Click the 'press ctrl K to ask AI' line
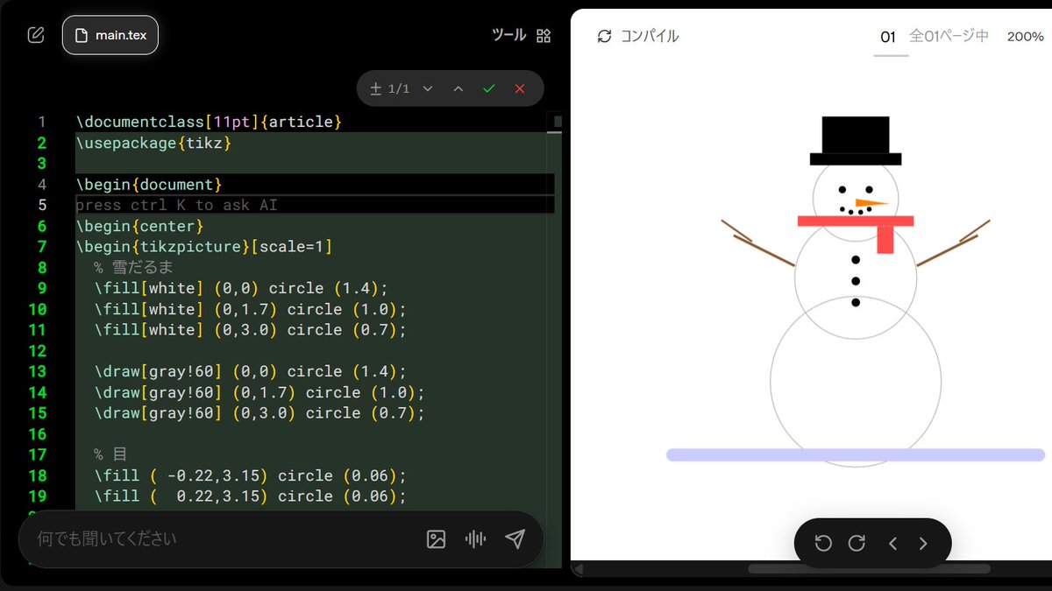 point(315,205)
